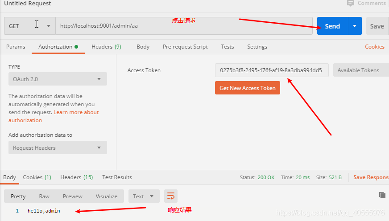
Task: Open the Pre-request Script tab
Action: (185, 47)
